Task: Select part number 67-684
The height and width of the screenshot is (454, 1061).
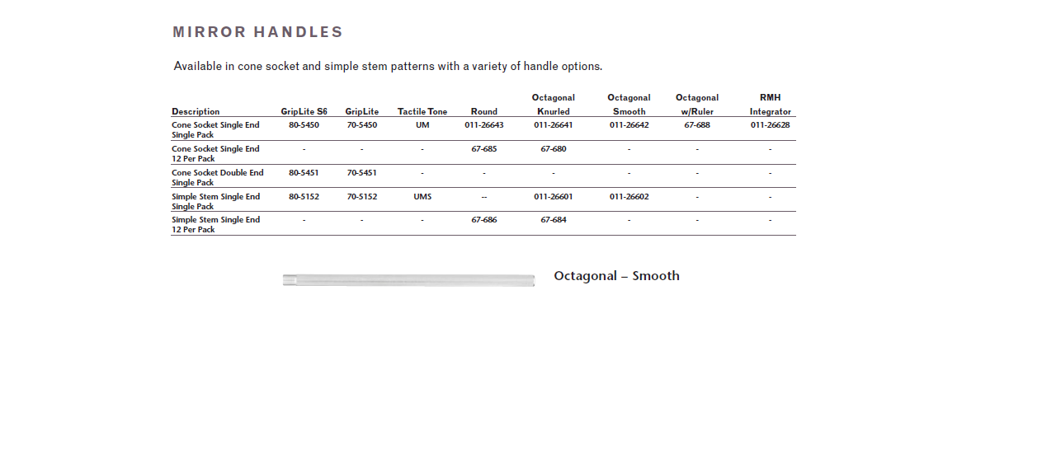Action: (553, 220)
